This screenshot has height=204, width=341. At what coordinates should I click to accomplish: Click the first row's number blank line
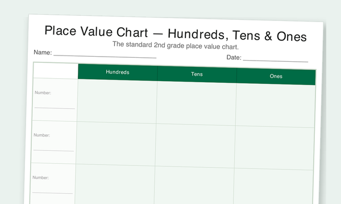pos(55,108)
